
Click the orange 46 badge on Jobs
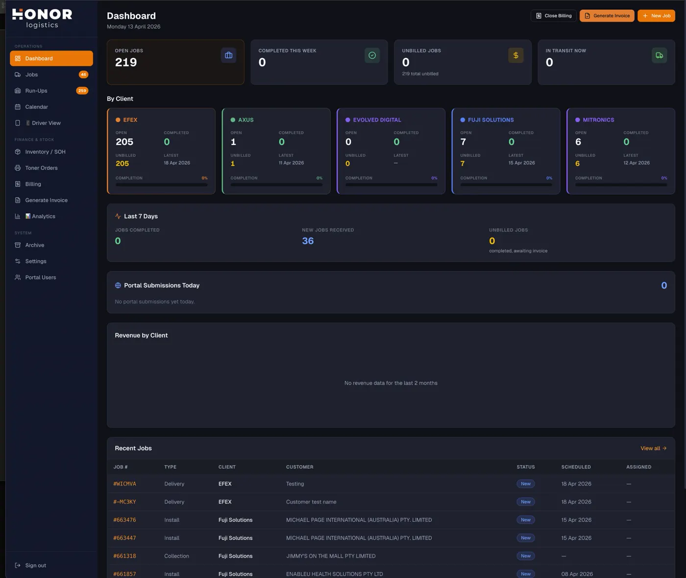tap(84, 74)
